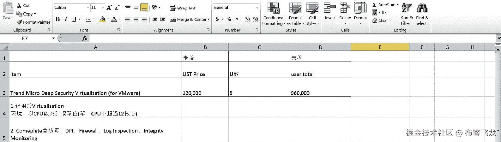The image size is (501, 142).
Task: Select column E header
Action: tap(380, 47)
